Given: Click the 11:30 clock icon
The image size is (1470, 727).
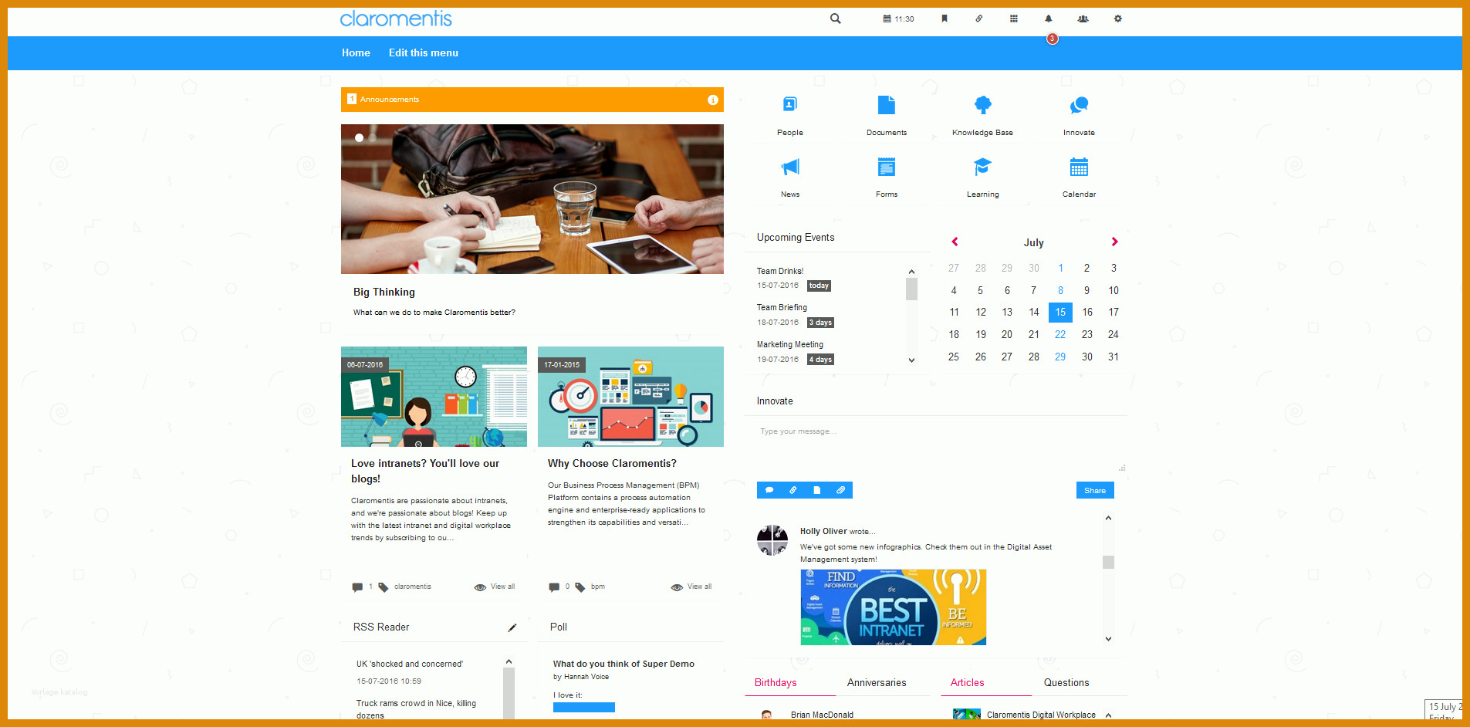Looking at the screenshot, I should [898, 19].
